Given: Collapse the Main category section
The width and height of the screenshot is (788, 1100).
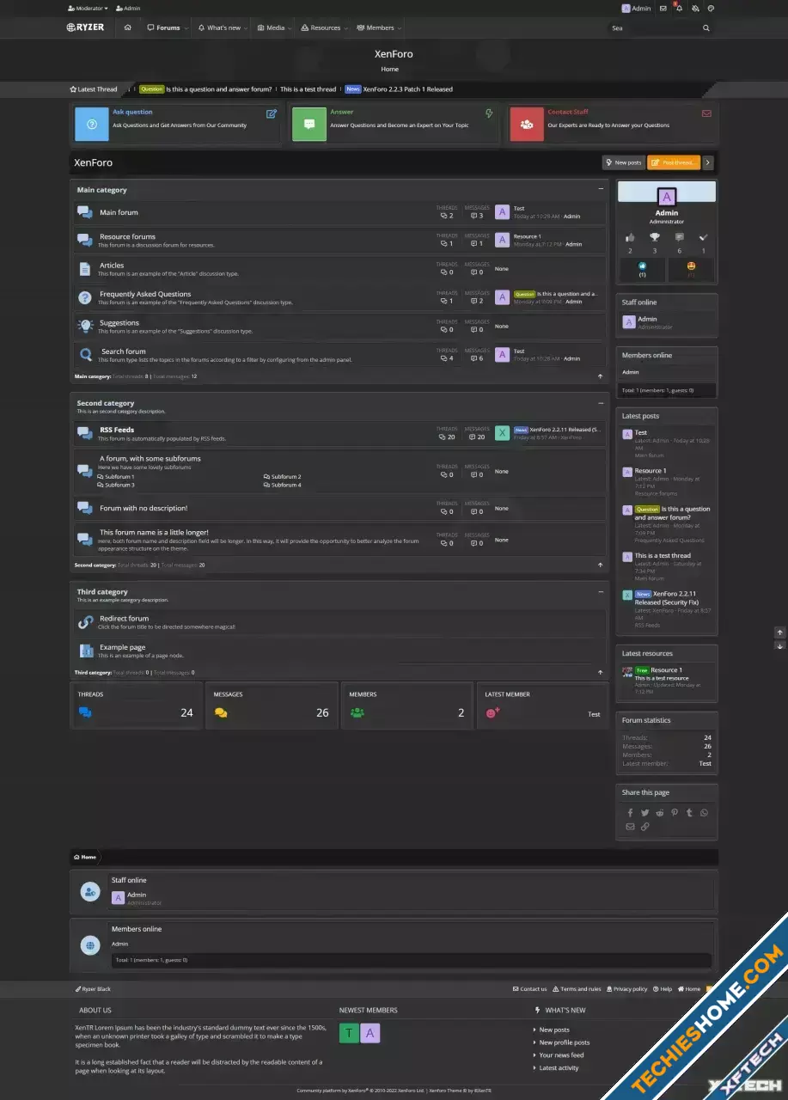Looking at the screenshot, I should coord(601,189).
